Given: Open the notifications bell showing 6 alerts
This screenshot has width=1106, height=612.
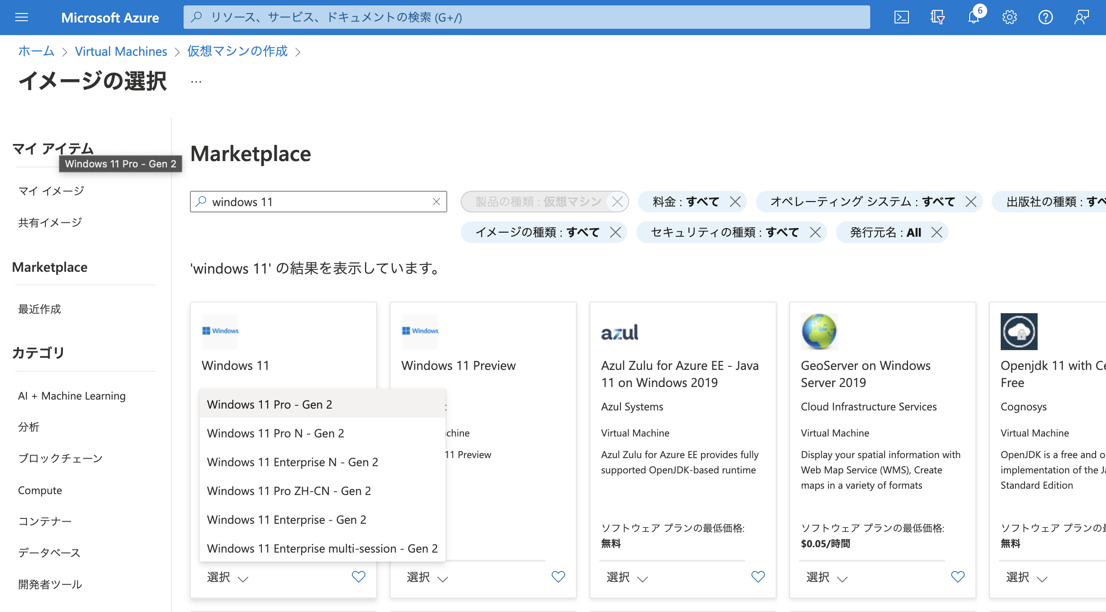Looking at the screenshot, I should (973, 18).
